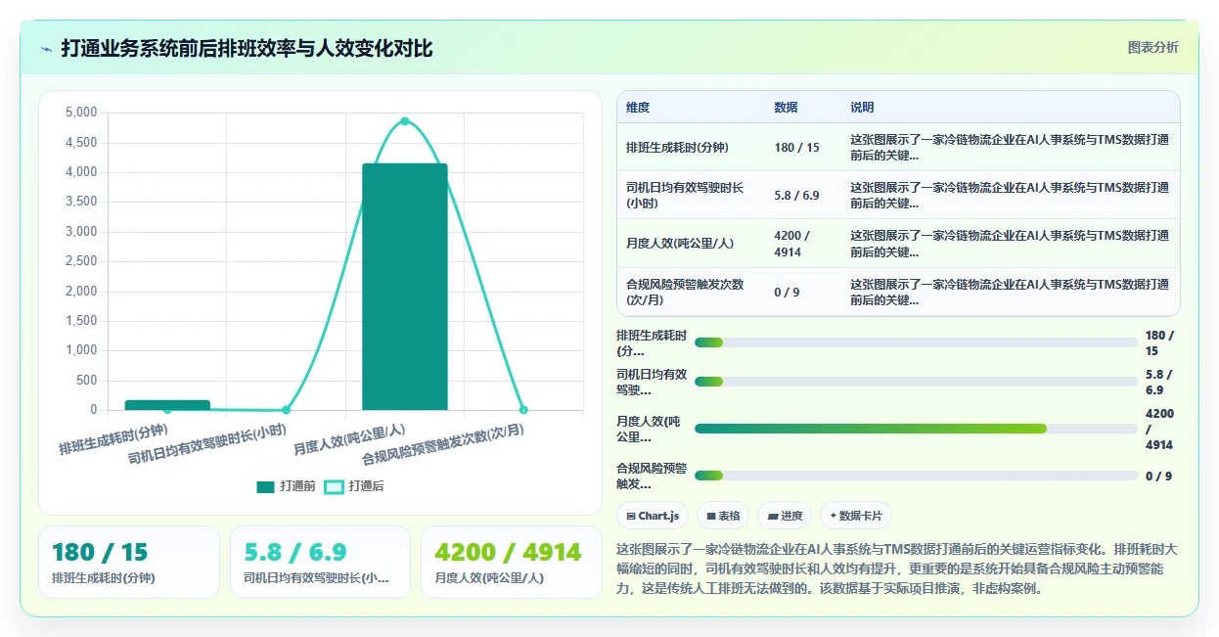Screen dimensions: 1219x637
Task: Switch to the 表格 tab chip
Action: pyautogui.click(x=723, y=516)
